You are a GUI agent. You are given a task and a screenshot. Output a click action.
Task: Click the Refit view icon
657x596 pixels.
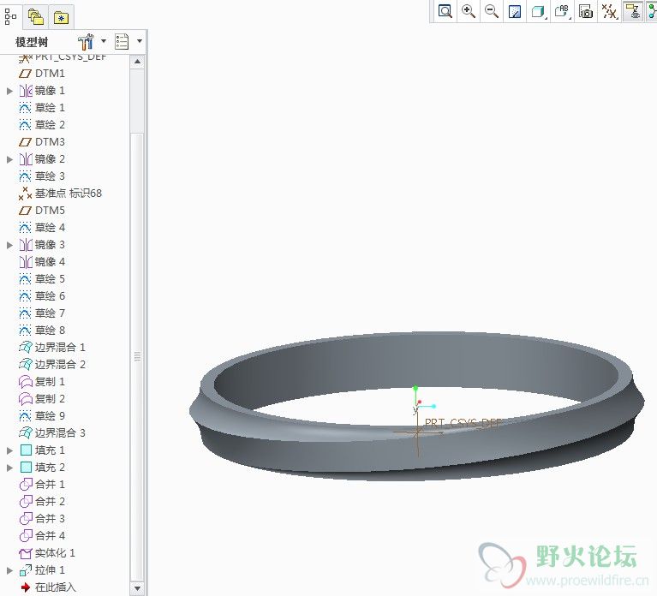(x=445, y=11)
